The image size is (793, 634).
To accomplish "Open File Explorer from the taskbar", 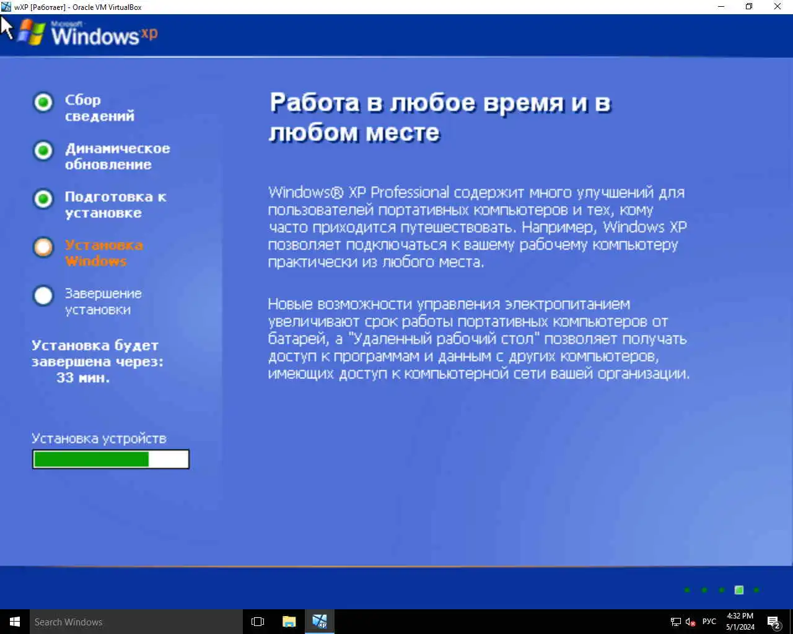I will 289,622.
